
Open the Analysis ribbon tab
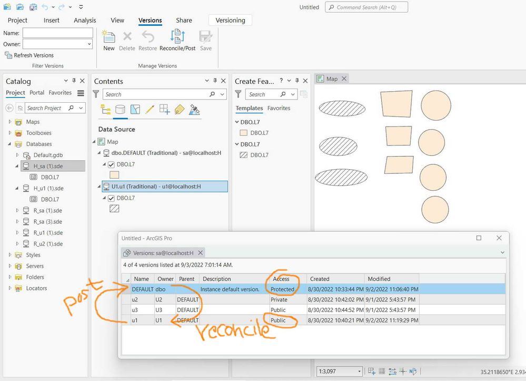85,20
